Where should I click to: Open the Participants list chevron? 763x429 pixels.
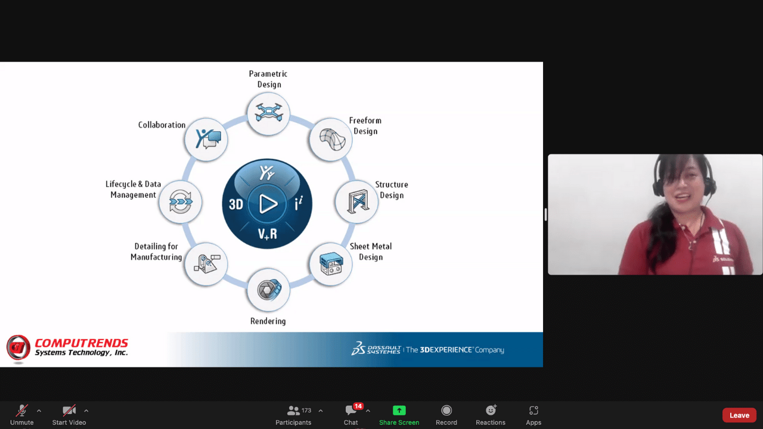(320, 411)
